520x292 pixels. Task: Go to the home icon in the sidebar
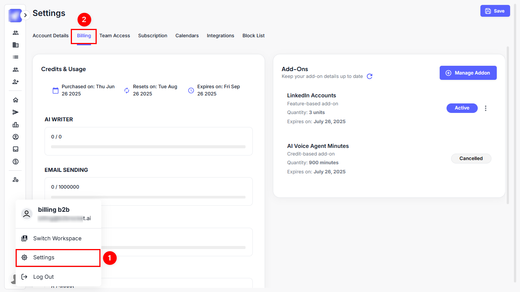point(16,100)
